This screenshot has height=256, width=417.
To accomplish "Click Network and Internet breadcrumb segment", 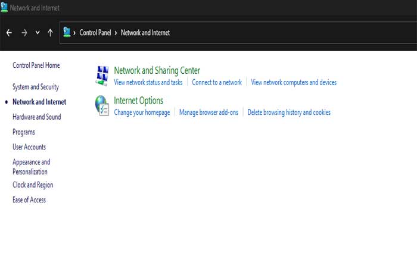I will pyautogui.click(x=145, y=33).
